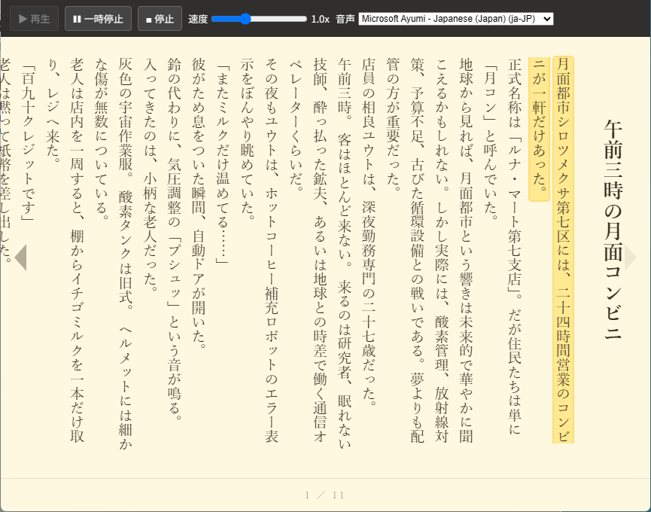This screenshot has height=512, width=651.
Task: Pause reading with the 一時停止 button
Action: pyautogui.click(x=98, y=19)
